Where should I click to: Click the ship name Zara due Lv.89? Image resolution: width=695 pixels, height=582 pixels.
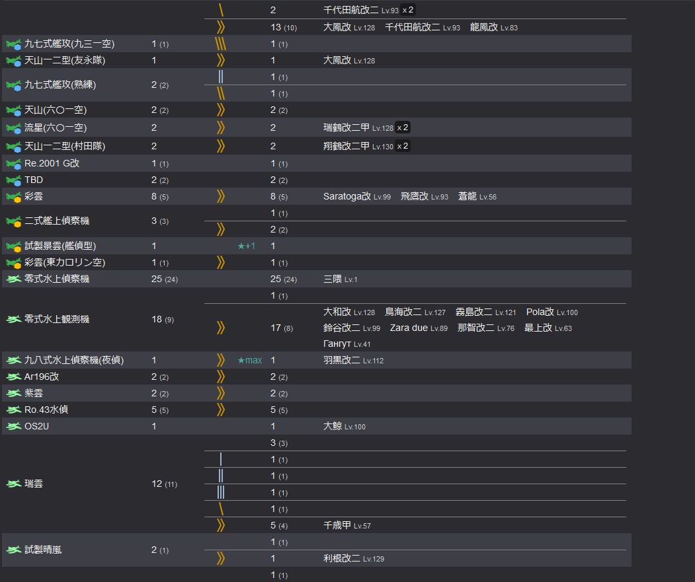419,328
